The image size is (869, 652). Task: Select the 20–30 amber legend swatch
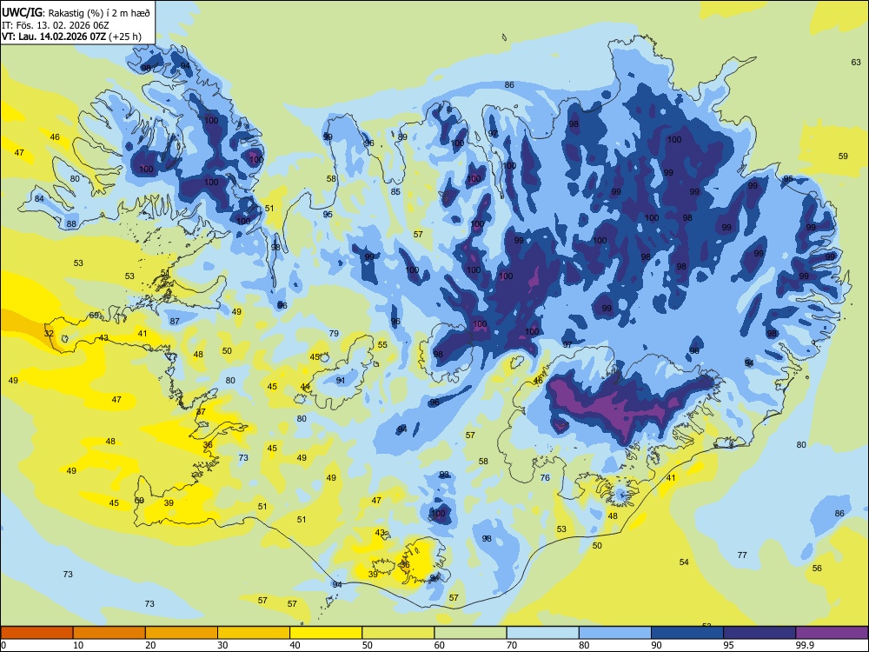coord(182,633)
